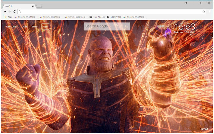Screen dimensions: 214x134
Task: Open the Apps shortcut in bookmarks bar
Action: (8, 17)
